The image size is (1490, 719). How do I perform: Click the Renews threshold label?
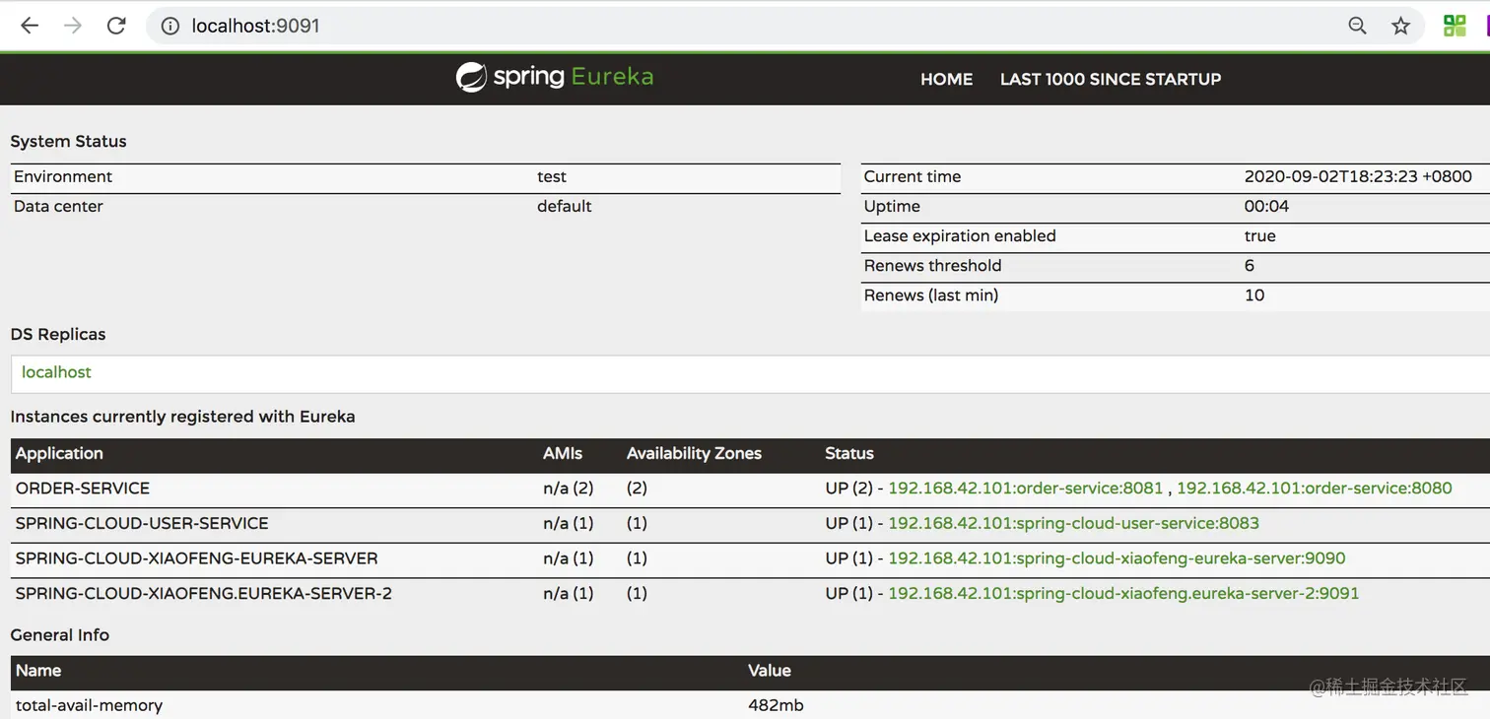click(x=932, y=265)
